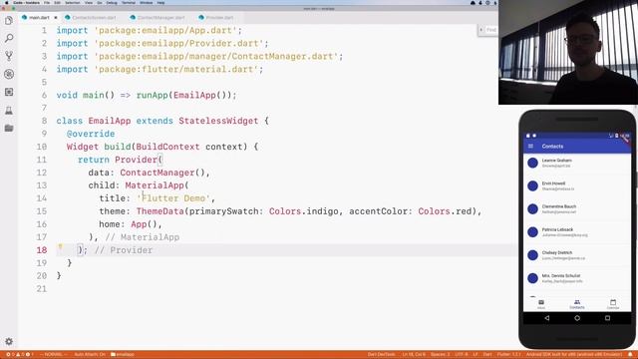Tap the Android home button
Screen dimensions: 638x359
577,318
